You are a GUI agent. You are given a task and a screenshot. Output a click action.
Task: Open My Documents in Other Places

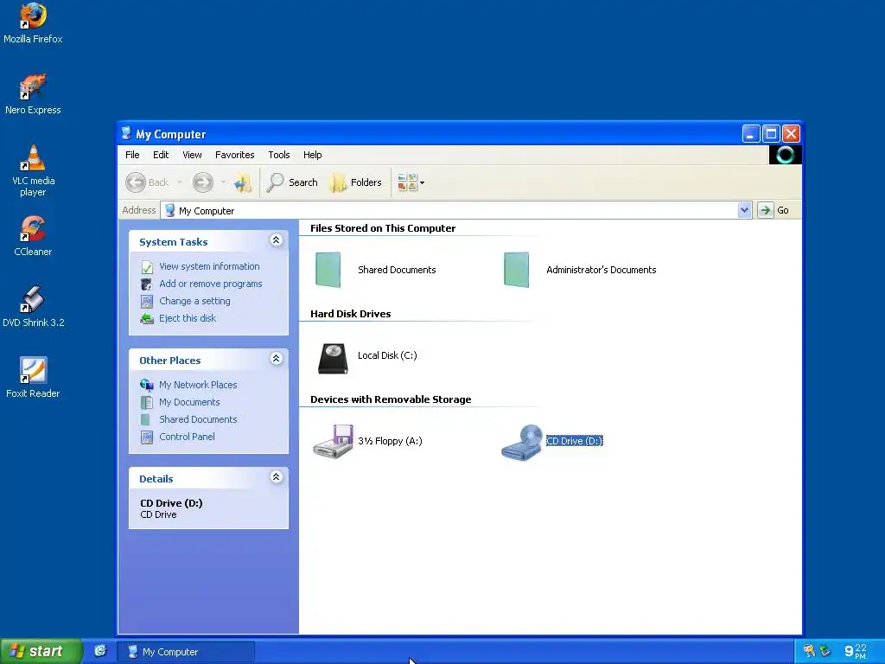click(189, 402)
